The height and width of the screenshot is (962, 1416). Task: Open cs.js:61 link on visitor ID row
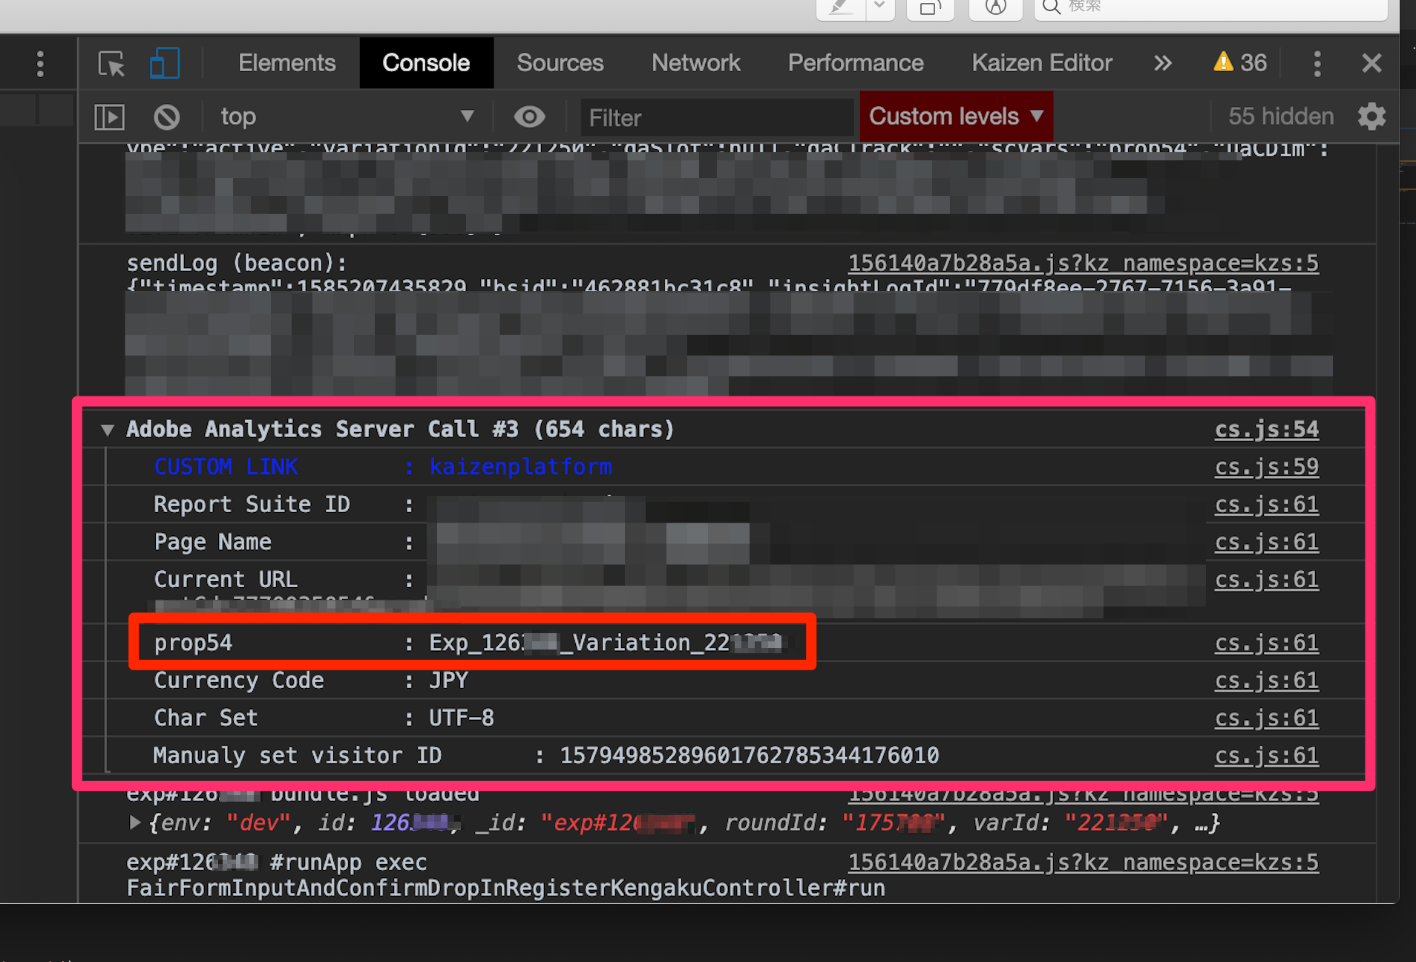pyautogui.click(x=1266, y=756)
